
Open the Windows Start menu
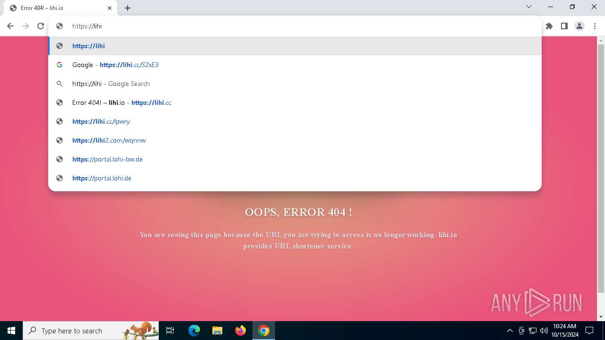11,331
